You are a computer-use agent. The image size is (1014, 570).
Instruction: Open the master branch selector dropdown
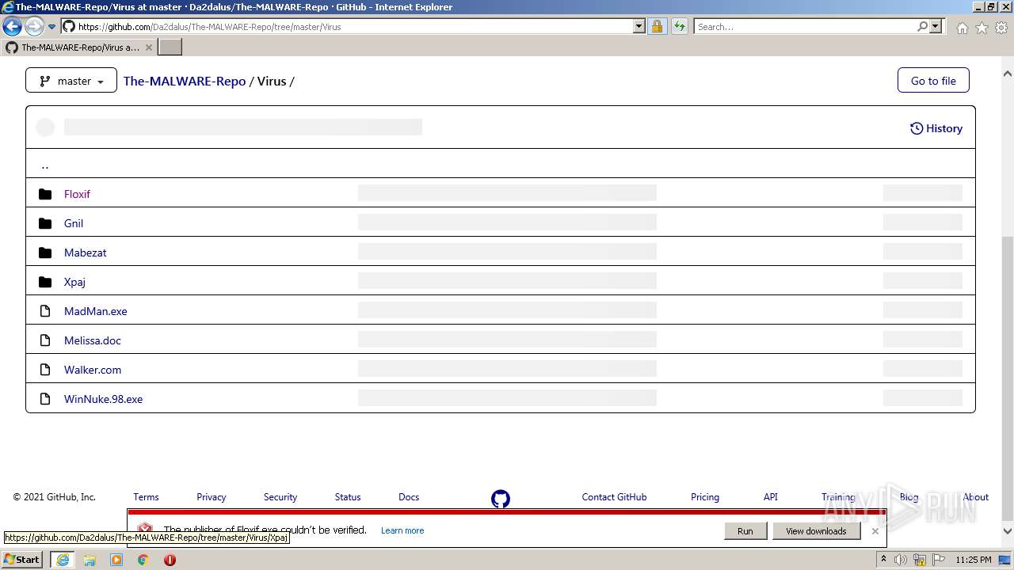point(71,81)
